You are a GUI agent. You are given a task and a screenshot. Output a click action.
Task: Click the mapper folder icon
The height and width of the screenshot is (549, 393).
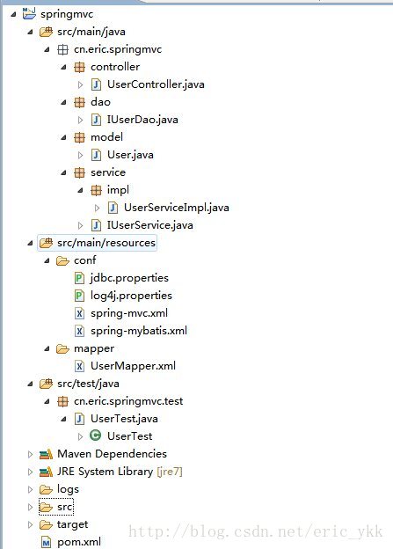pyautogui.click(x=62, y=348)
